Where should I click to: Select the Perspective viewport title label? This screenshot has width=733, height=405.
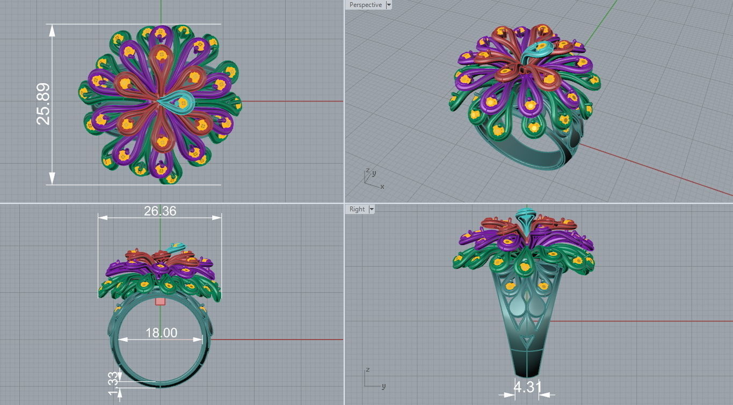pos(366,5)
